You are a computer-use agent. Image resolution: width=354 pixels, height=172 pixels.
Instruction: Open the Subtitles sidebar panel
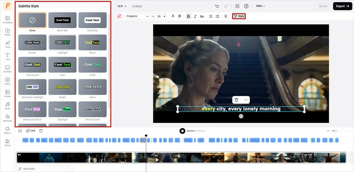click(x=7, y=69)
